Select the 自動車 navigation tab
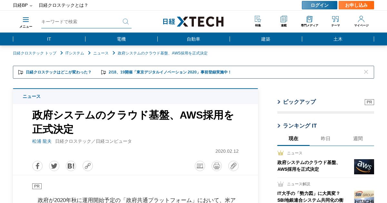The height and width of the screenshot is (203, 387). [x=193, y=39]
